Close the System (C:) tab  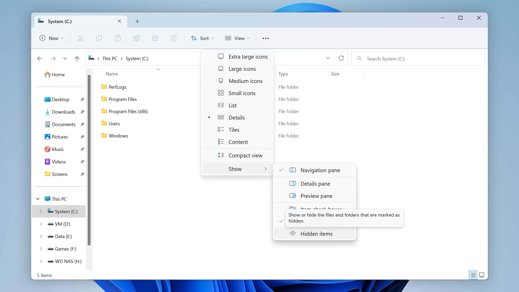(x=119, y=21)
